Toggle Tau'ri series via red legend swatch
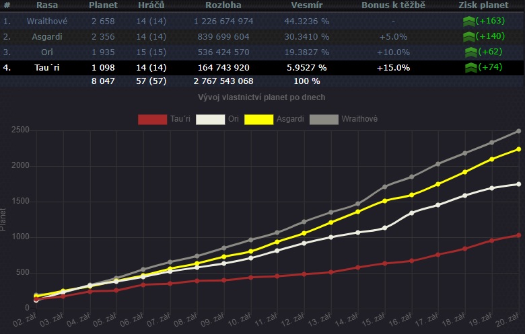The image size is (525, 334). pos(152,120)
